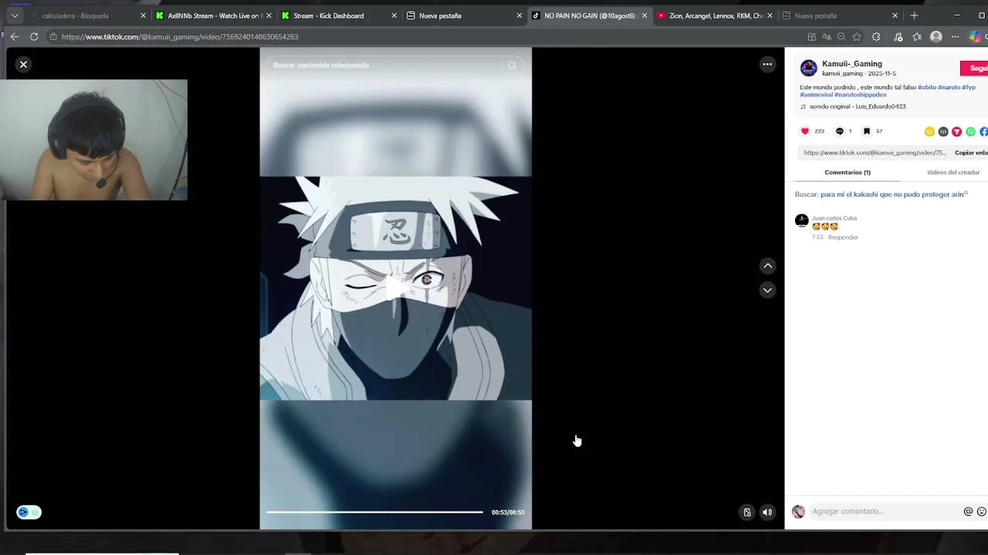988x555 pixels.
Task: Click the yellow repost share icon
Action: 929,132
